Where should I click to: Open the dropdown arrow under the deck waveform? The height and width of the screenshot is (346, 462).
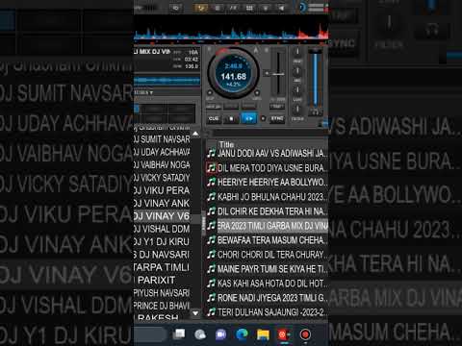pos(151,92)
